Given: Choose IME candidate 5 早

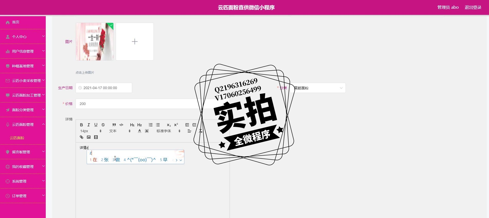Looking at the screenshot, I should pos(164,160).
